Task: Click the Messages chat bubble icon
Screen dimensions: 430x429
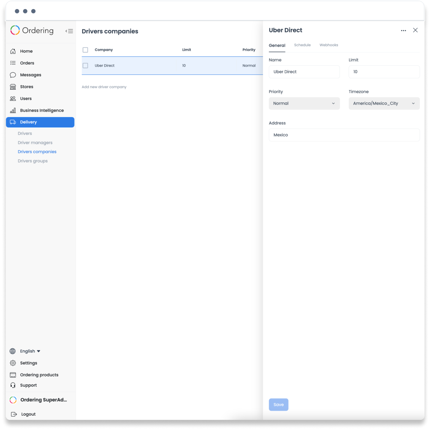Action: [13, 75]
